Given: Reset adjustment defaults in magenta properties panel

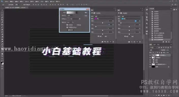Looking at the screenshot, I should point(108,42).
